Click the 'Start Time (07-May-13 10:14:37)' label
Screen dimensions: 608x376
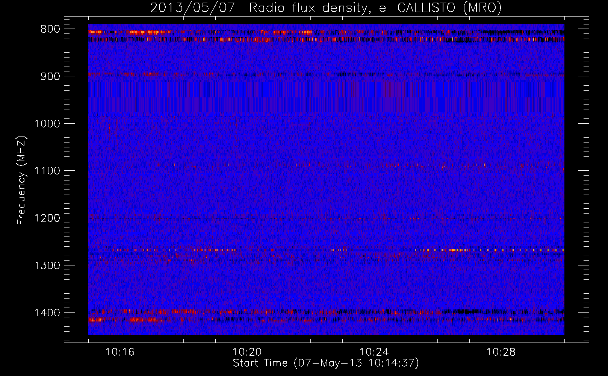(326, 363)
